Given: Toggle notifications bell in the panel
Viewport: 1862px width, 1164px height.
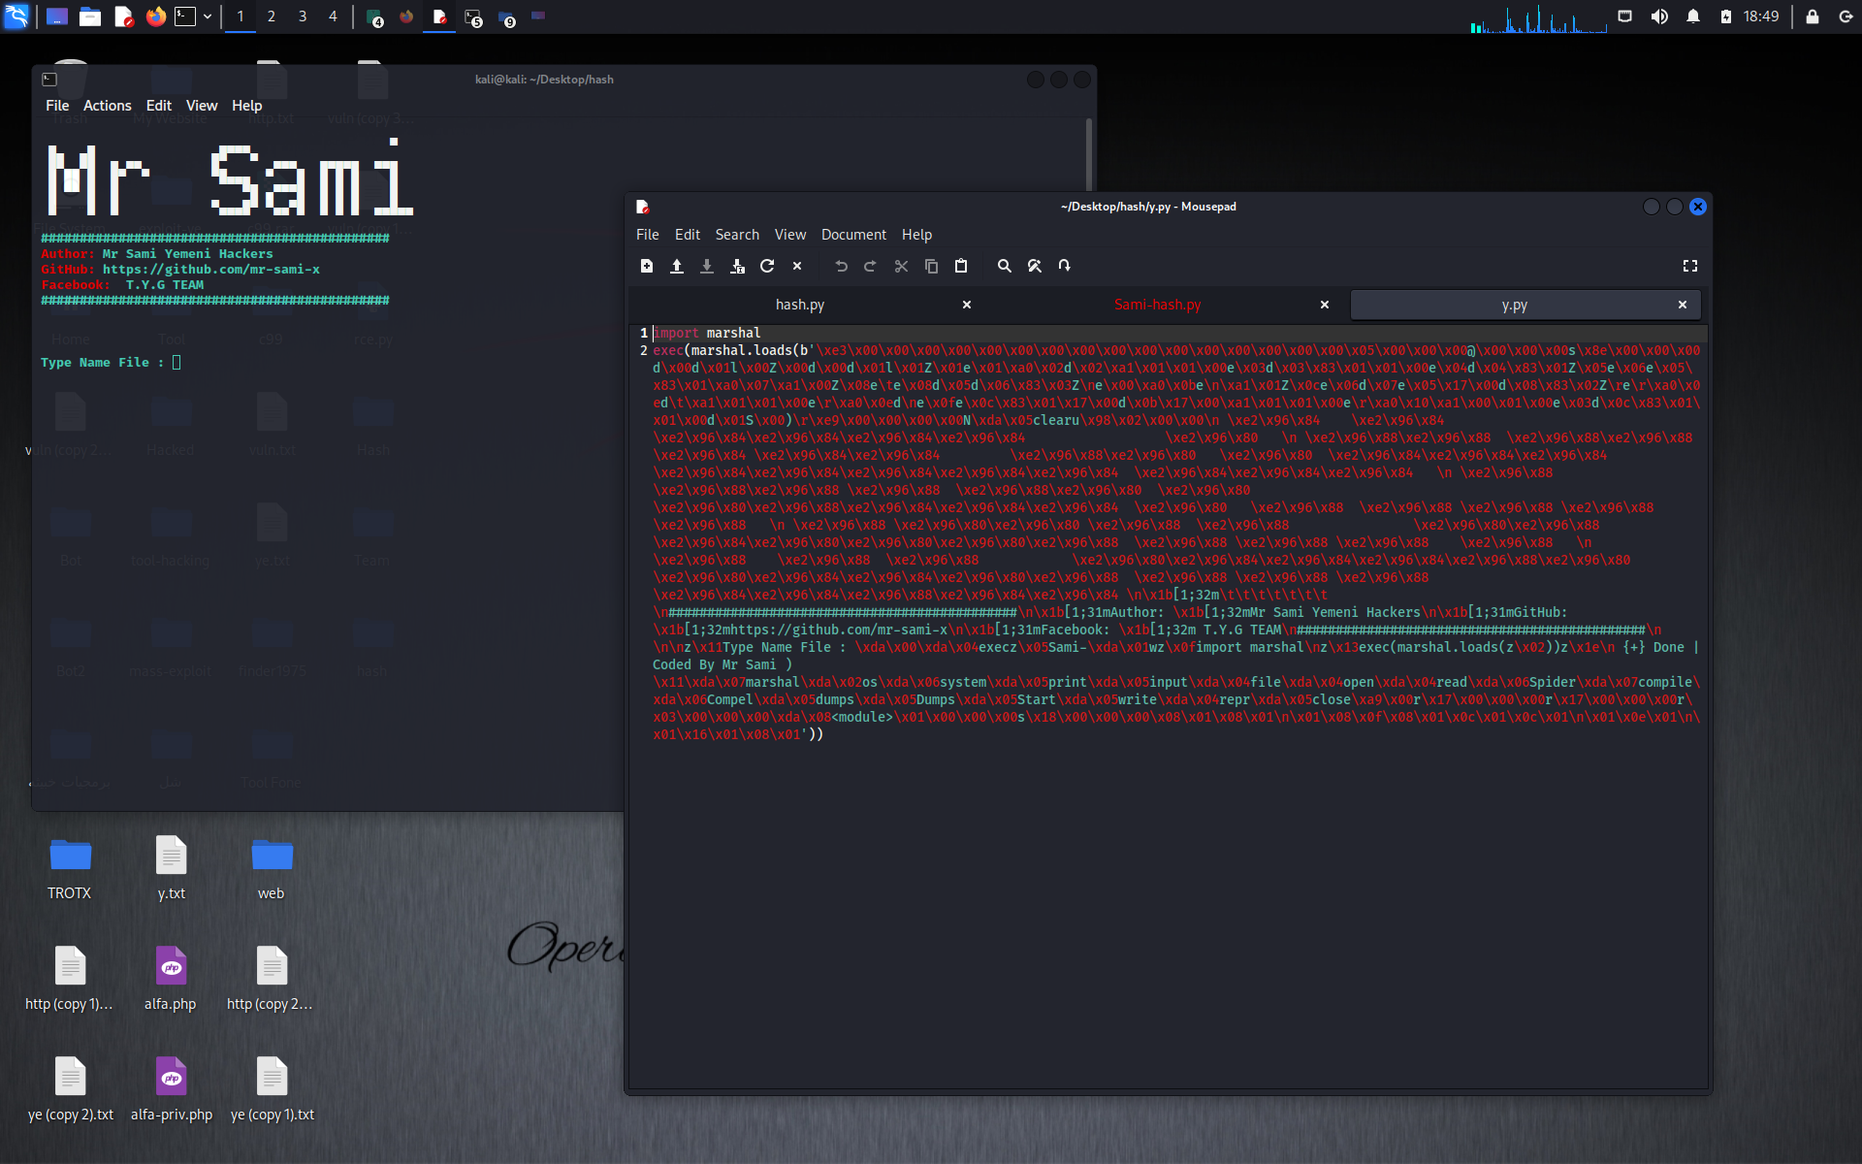Looking at the screenshot, I should pos(1693,16).
